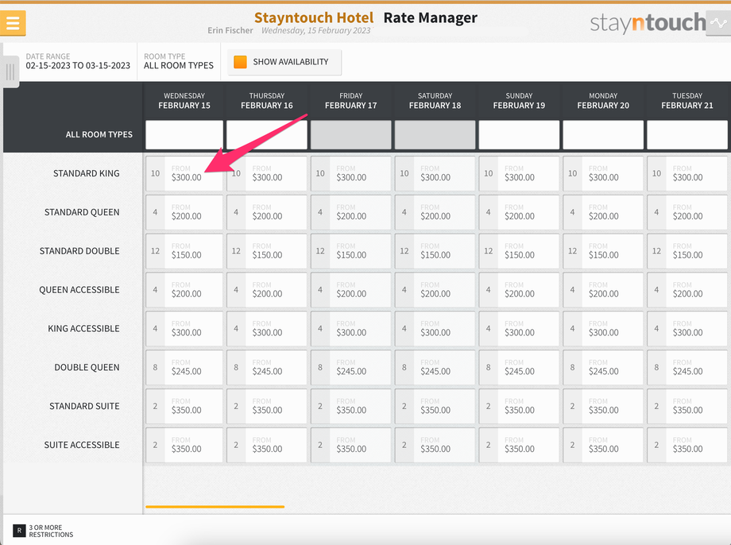Select the Wednesday February 15 column header

(184, 101)
